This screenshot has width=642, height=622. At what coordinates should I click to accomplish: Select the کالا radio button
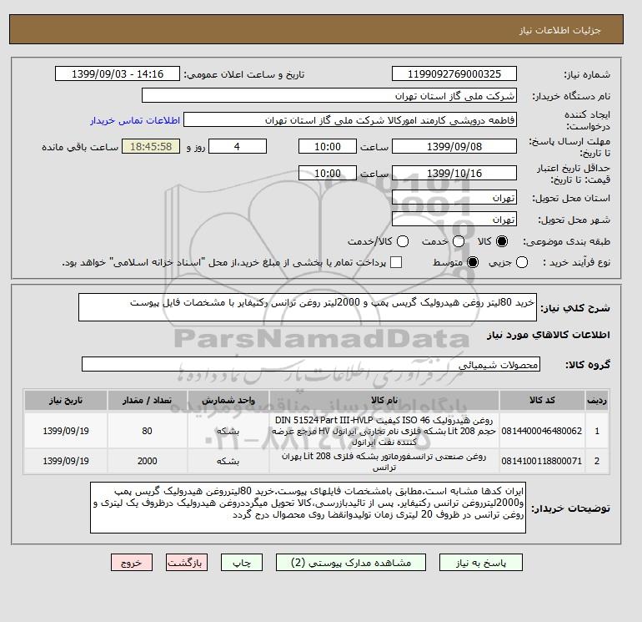(x=502, y=241)
